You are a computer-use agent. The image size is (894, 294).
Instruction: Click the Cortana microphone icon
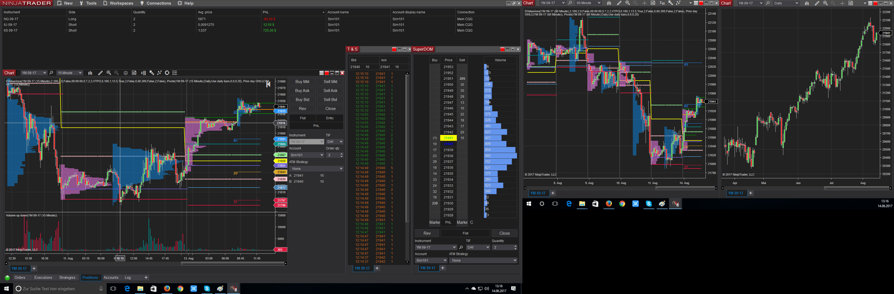pos(101,289)
